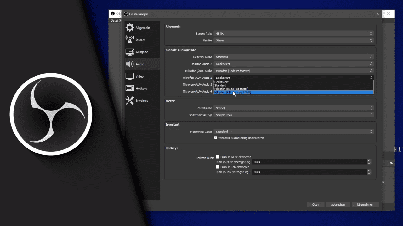This screenshot has height=226, width=403.
Task: Open the Allgemein gear icon in sidebar
Action: pos(130,28)
